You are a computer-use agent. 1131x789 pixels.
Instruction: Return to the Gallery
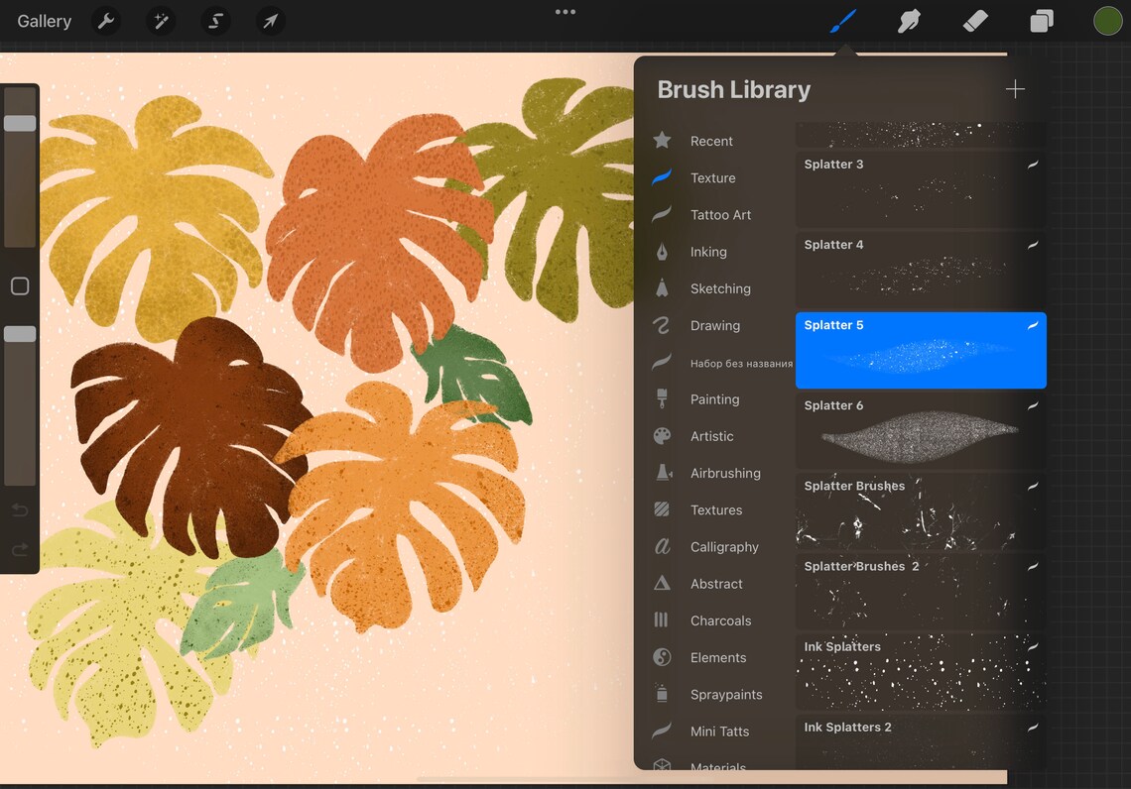point(44,21)
